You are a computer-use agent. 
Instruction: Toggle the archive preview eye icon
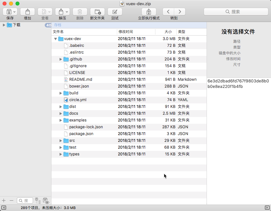pos(46,201)
